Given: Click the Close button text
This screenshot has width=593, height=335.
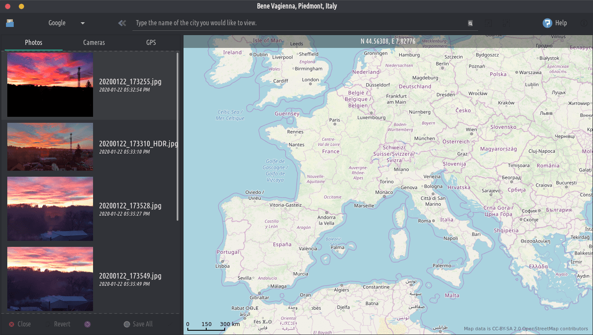Looking at the screenshot, I should [24, 324].
